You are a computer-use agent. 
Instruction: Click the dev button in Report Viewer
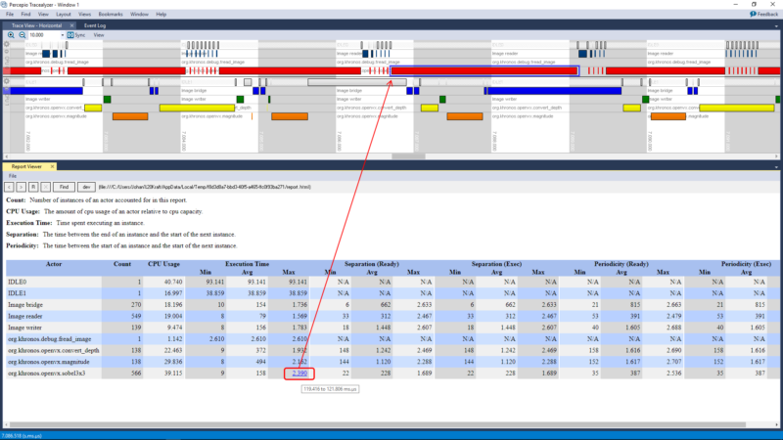(x=86, y=186)
